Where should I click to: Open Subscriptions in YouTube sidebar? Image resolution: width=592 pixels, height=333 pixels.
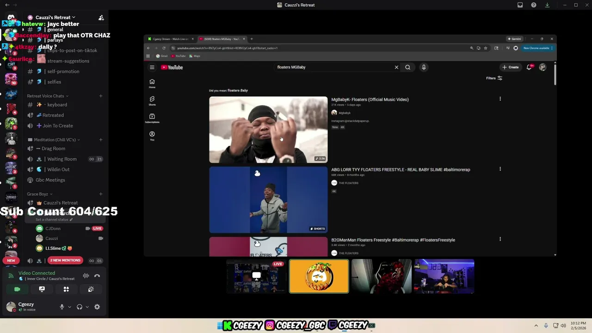coord(152,118)
